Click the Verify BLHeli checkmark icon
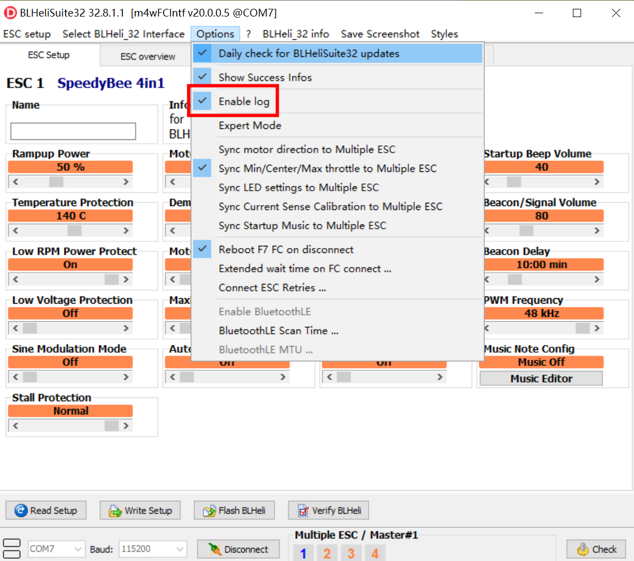634x561 pixels. coord(304,511)
